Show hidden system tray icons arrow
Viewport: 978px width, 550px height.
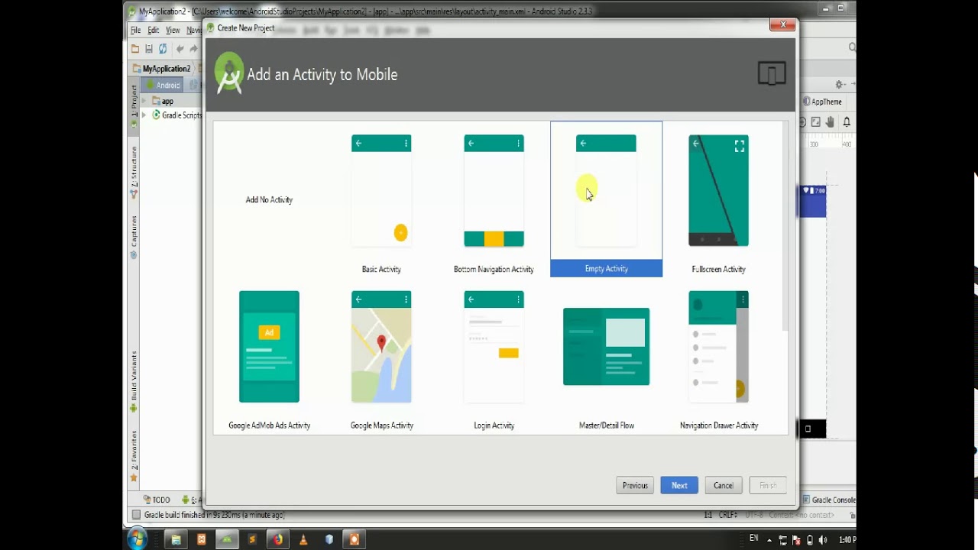pos(770,539)
